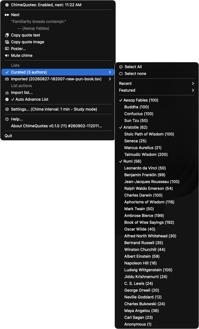The image size is (199, 329).
Task: Click the Mute chime speaker icon
Action: (x=7, y=56)
